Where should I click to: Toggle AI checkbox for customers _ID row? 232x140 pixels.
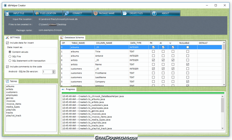(x=163, y=69)
